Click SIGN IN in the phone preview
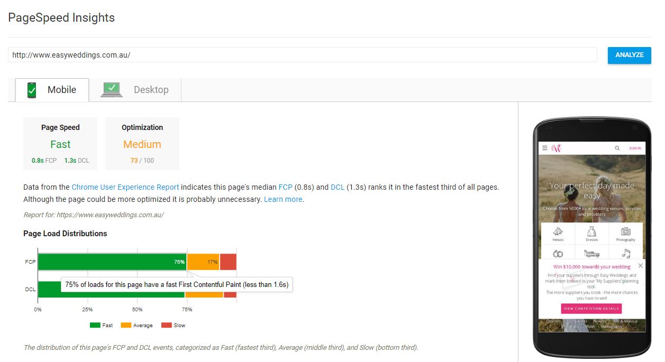This screenshot has width=665, height=362. pos(635,148)
